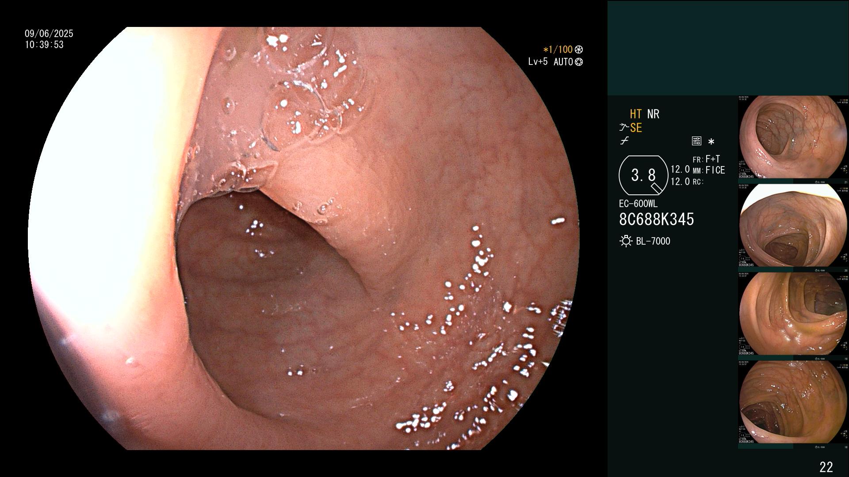Screen dimensions: 849x477
Task: Click the Lv+5 brightness level
Action: [x=538, y=62]
